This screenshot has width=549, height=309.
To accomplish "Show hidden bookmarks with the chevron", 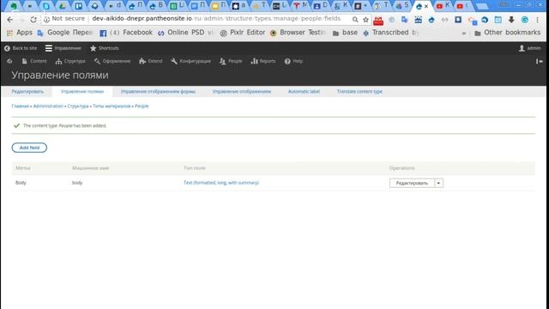I will tap(464, 33).
